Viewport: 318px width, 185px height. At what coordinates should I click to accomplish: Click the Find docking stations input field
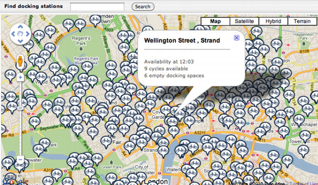click(x=97, y=7)
